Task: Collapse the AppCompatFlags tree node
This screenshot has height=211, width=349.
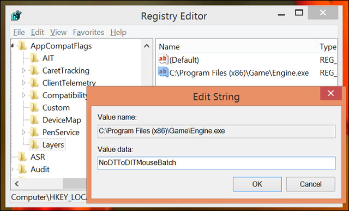Action: (x=13, y=46)
